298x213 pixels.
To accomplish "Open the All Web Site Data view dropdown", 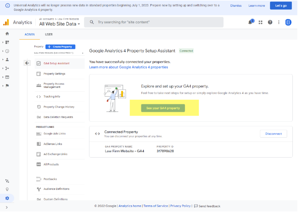I will click(x=60, y=24).
